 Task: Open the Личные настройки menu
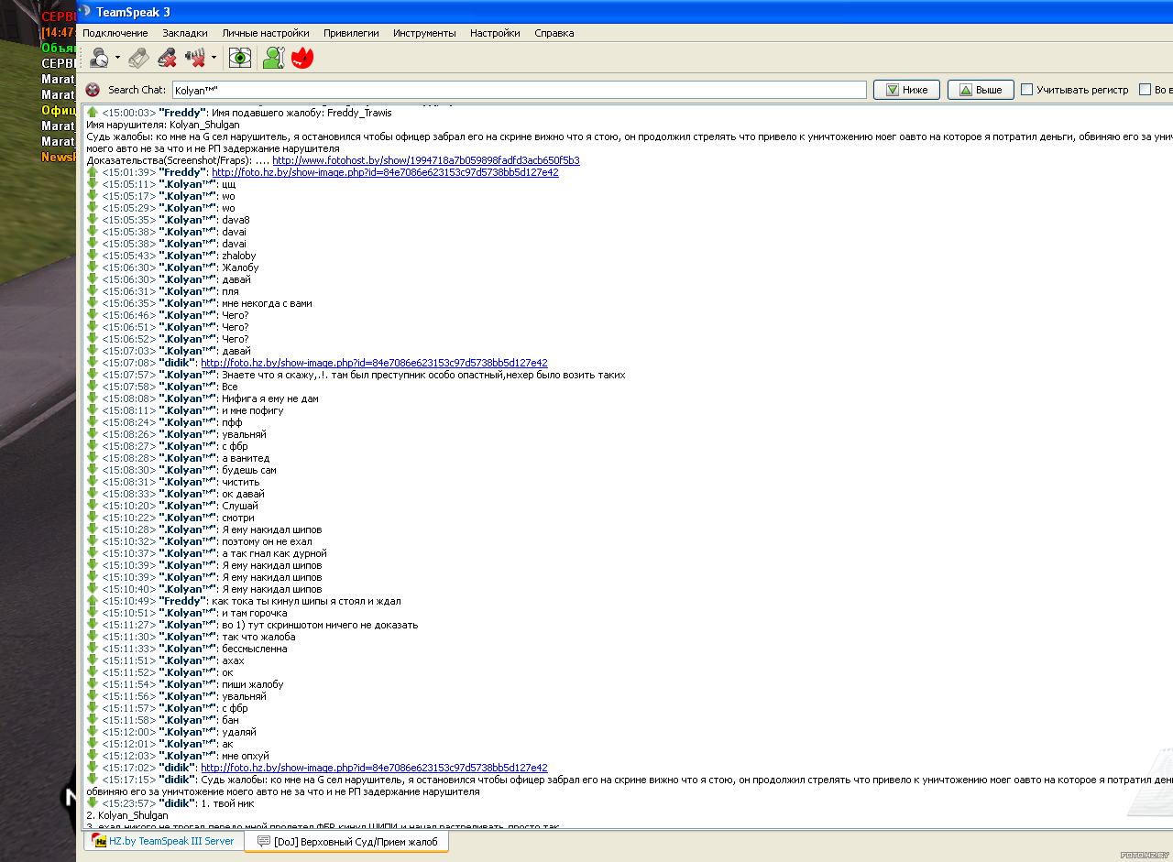[x=266, y=33]
